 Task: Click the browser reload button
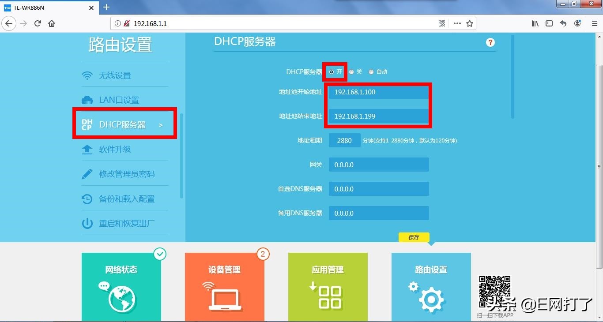tap(38, 23)
